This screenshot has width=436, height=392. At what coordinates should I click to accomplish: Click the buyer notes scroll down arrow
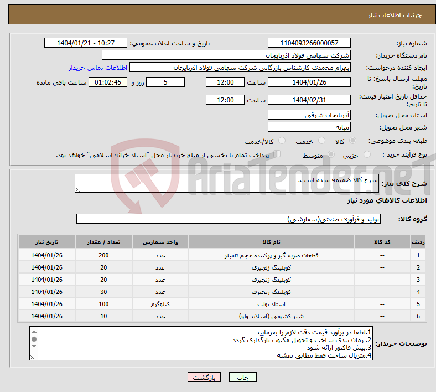(34, 347)
